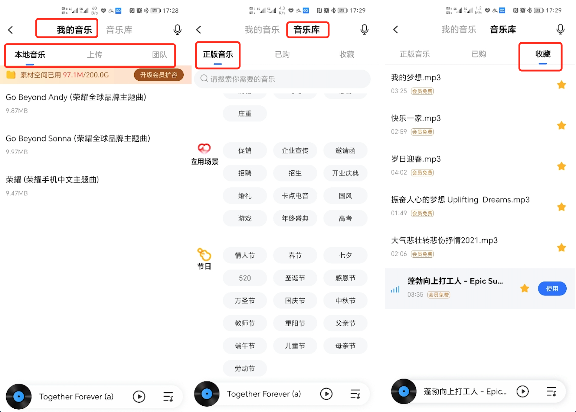Remove star from 蓬勃向上打工人 track
Viewport: 576px width, 412px height.
[x=525, y=288]
